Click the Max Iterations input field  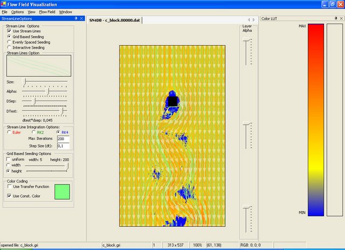(x=63, y=139)
